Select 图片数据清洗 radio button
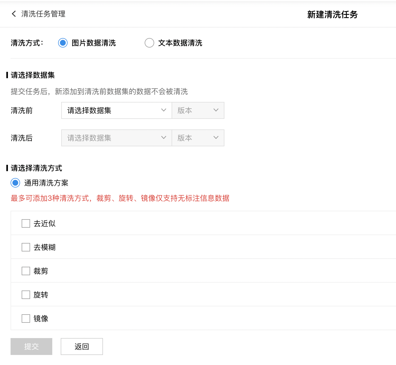This screenshot has height=365, width=396. click(x=63, y=43)
